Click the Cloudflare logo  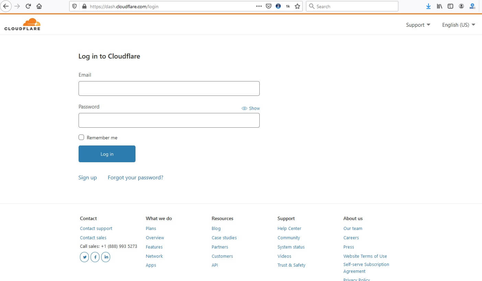(22, 24)
